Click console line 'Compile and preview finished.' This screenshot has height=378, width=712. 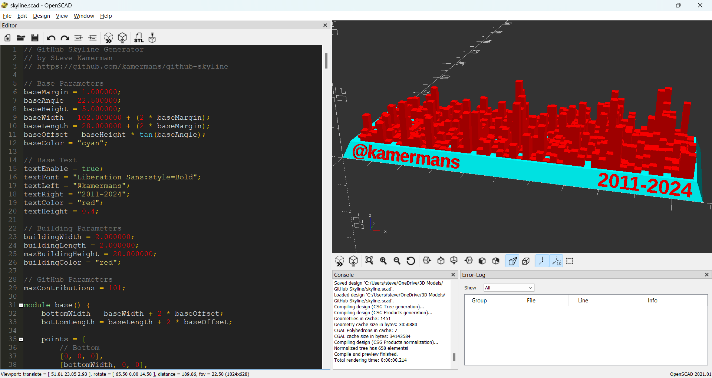click(x=366, y=354)
